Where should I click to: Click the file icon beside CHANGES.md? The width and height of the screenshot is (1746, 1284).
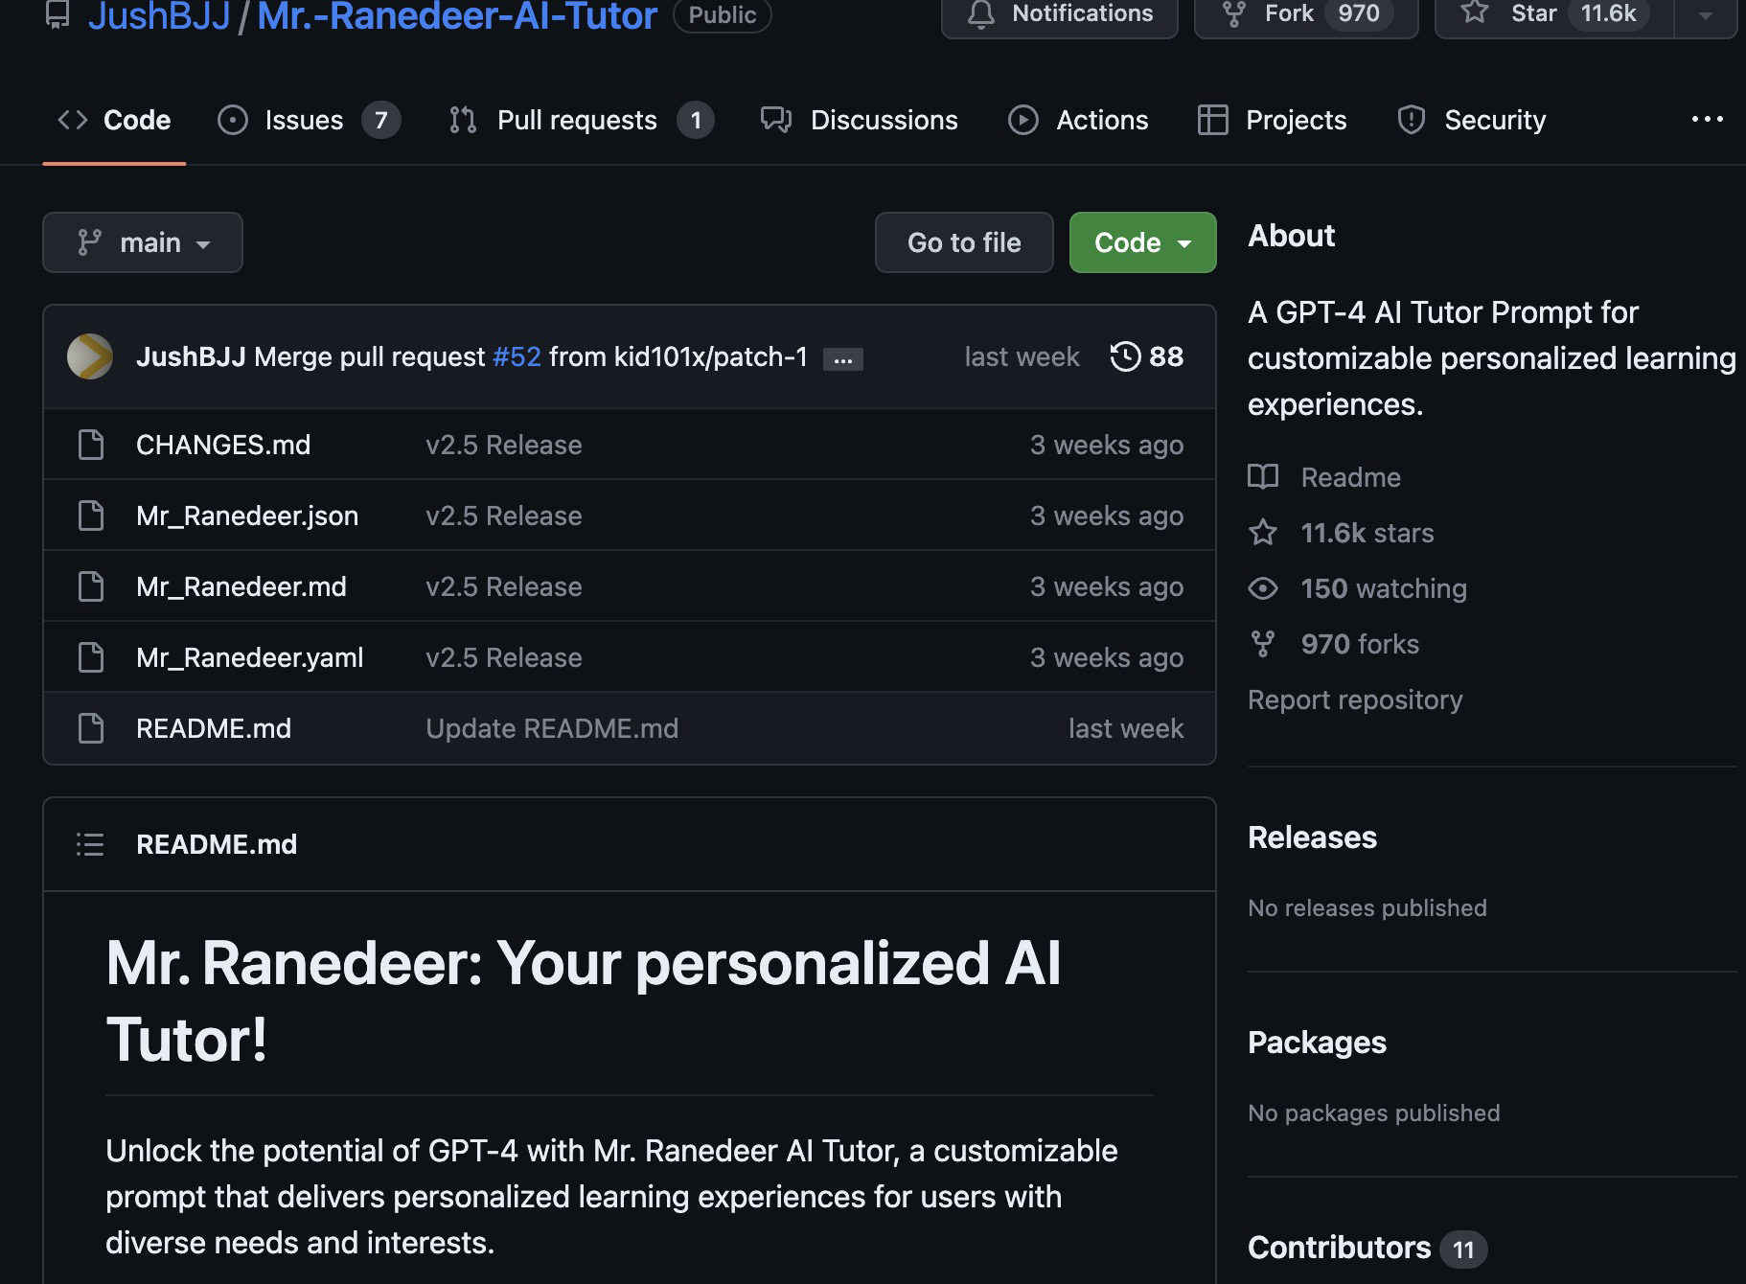[x=91, y=445]
